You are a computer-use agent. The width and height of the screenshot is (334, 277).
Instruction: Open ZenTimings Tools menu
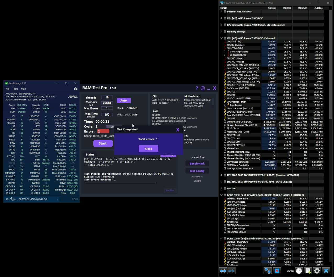coord(15,89)
